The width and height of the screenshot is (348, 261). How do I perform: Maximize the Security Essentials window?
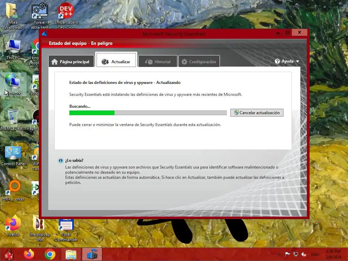(x=288, y=32)
